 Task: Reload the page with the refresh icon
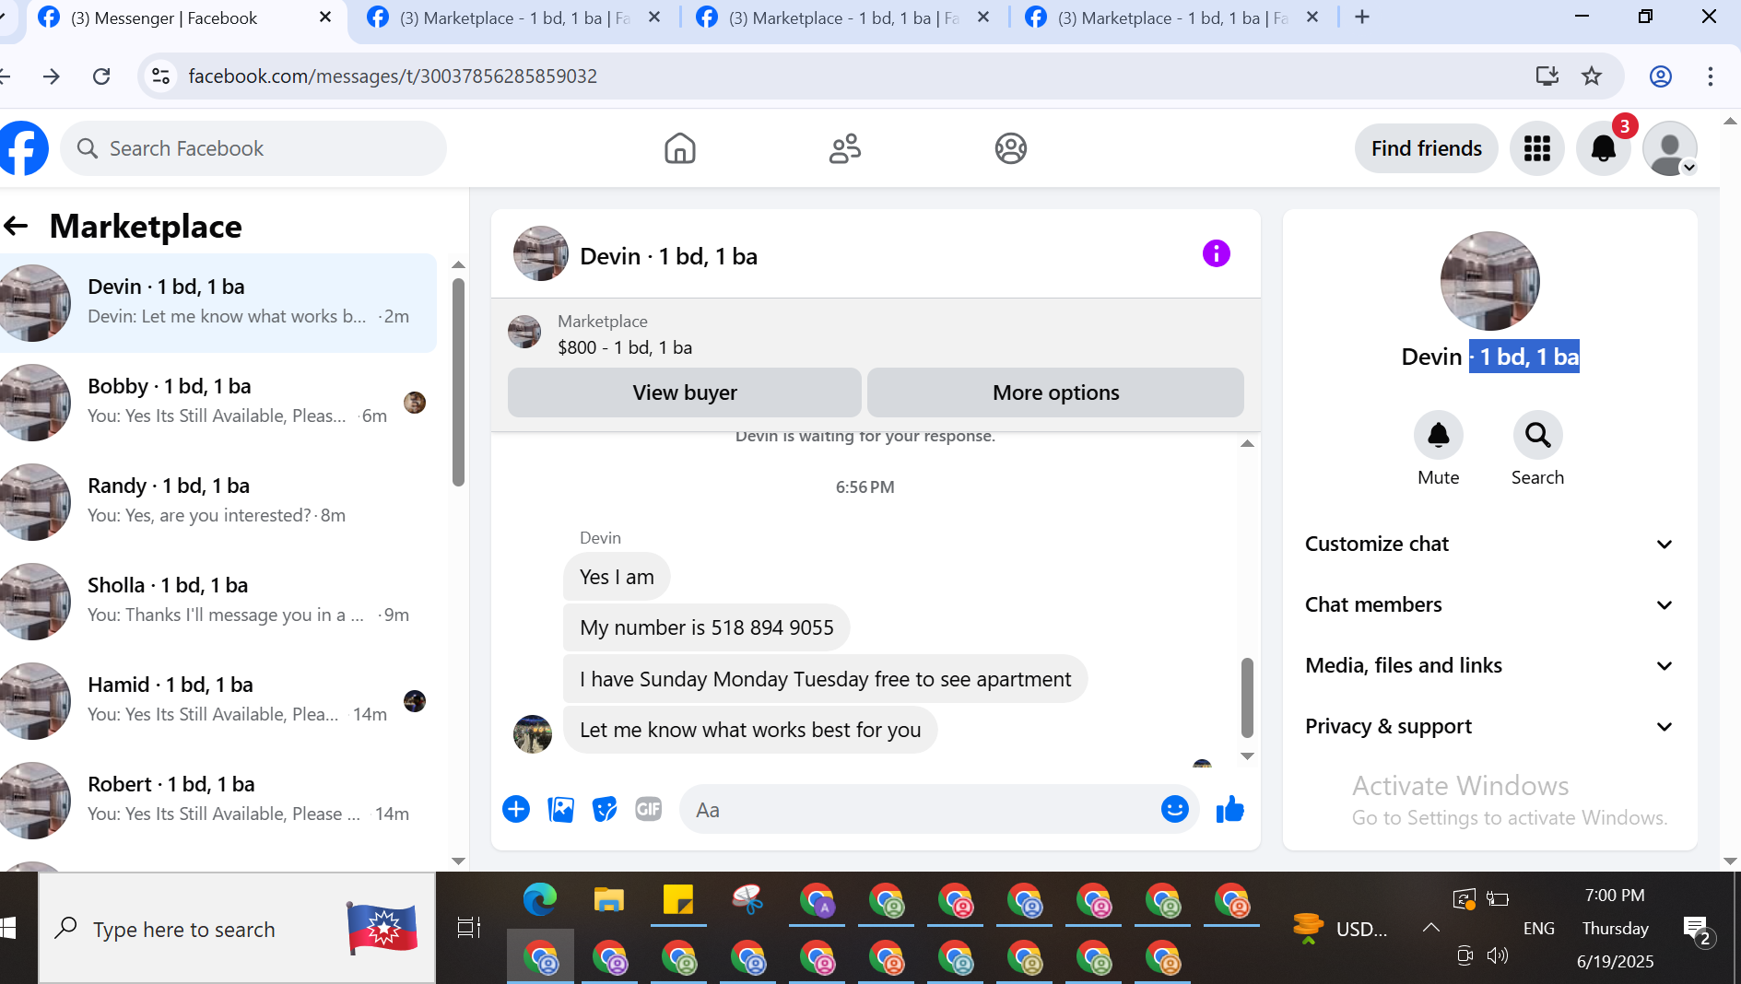(x=101, y=76)
